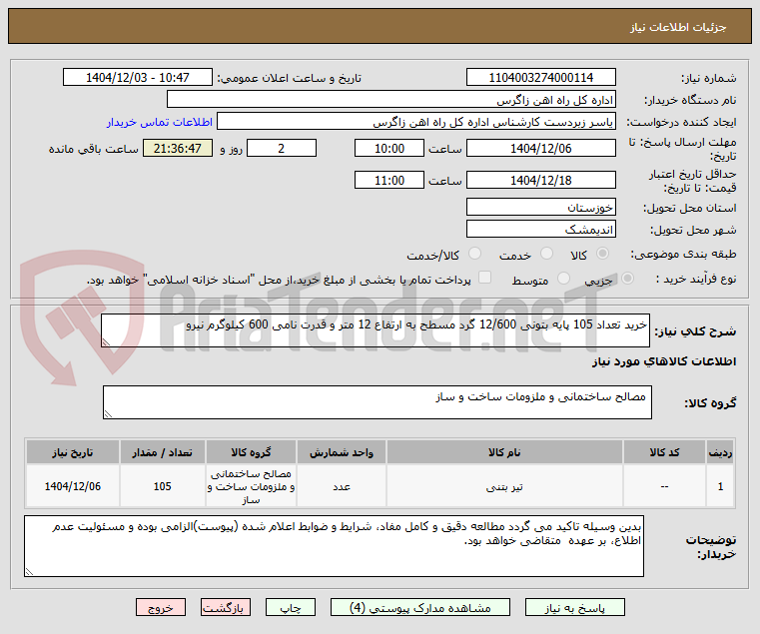This screenshot has width=760, height=634.
Task: Click the resize grip of توضیحات خریدار textbox
Action: [30, 572]
